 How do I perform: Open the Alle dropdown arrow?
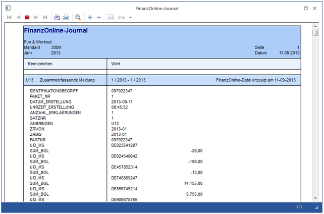coord(131,18)
